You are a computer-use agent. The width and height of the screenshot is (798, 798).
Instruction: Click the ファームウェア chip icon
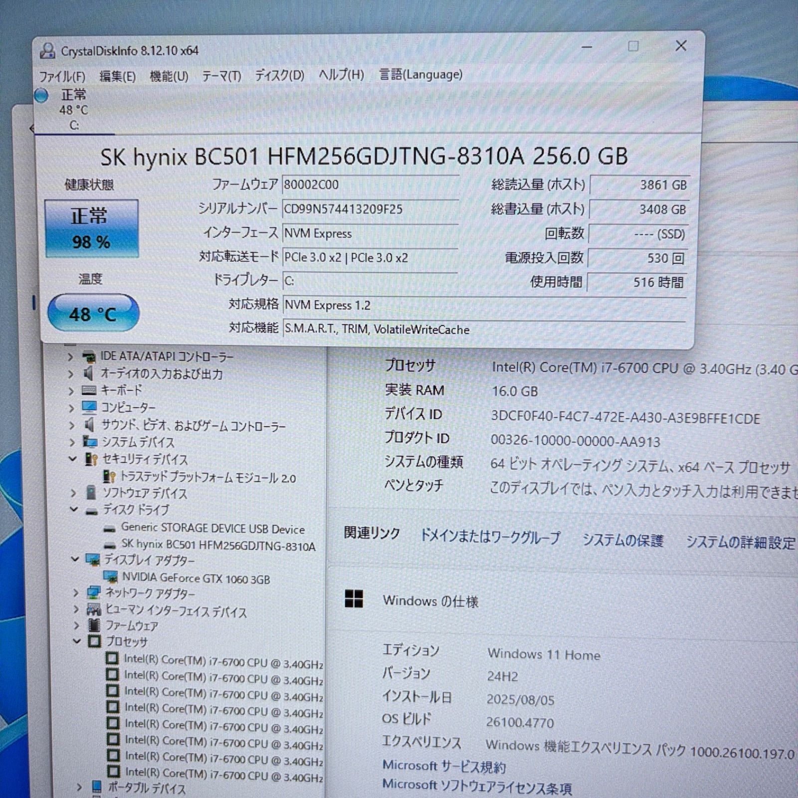click(x=94, y=625)
